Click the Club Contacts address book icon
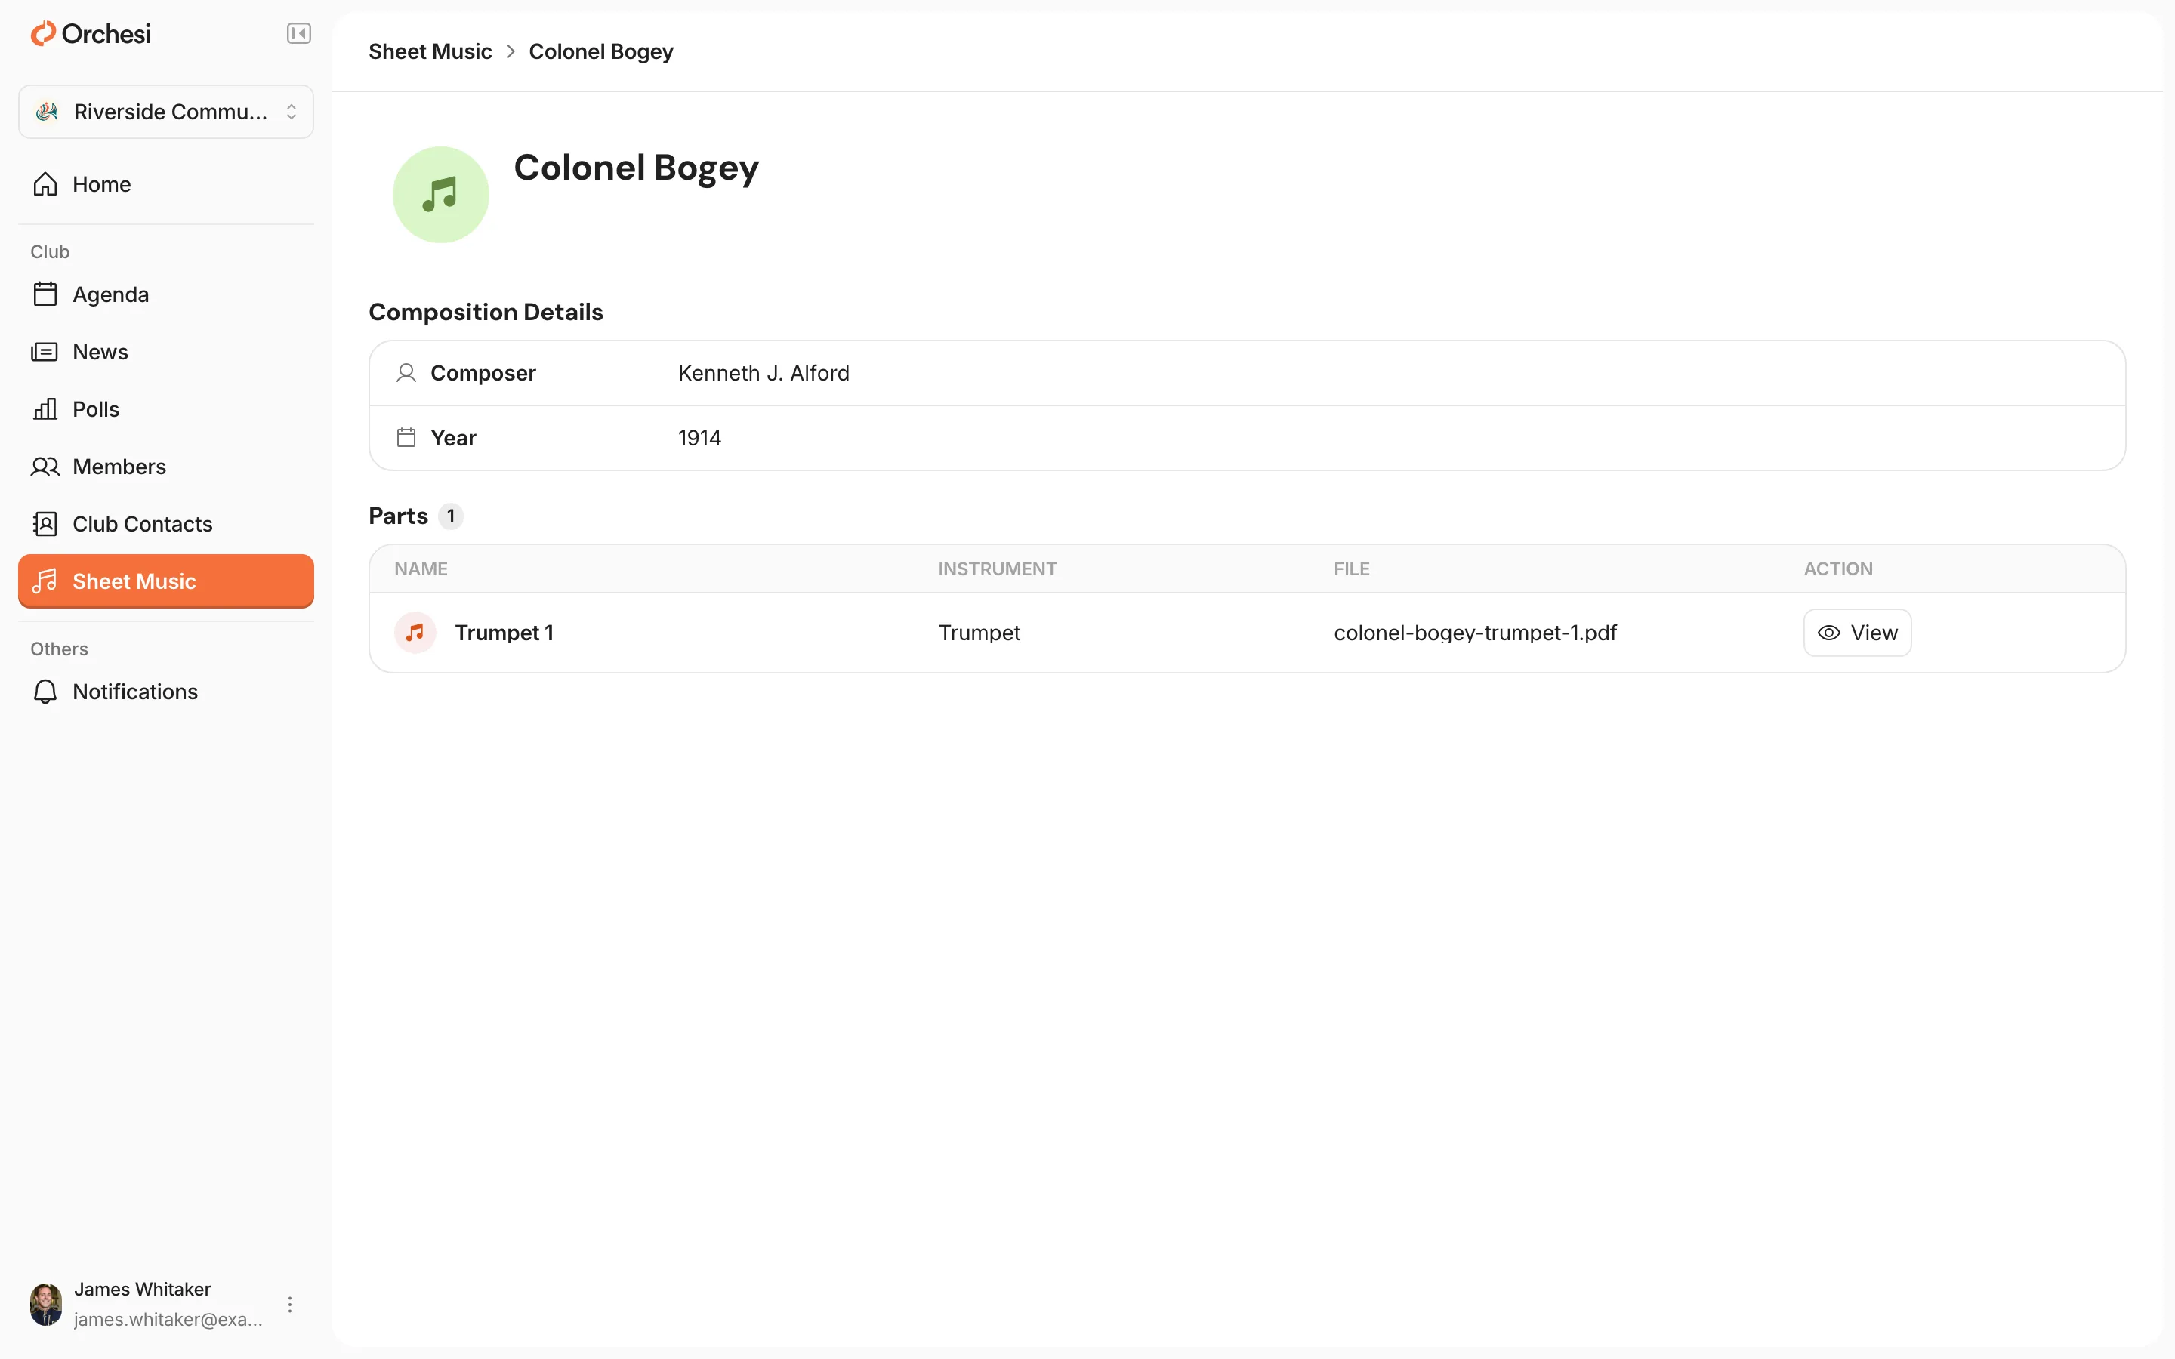2175x1359 pixels. click(x=45, y=524)
